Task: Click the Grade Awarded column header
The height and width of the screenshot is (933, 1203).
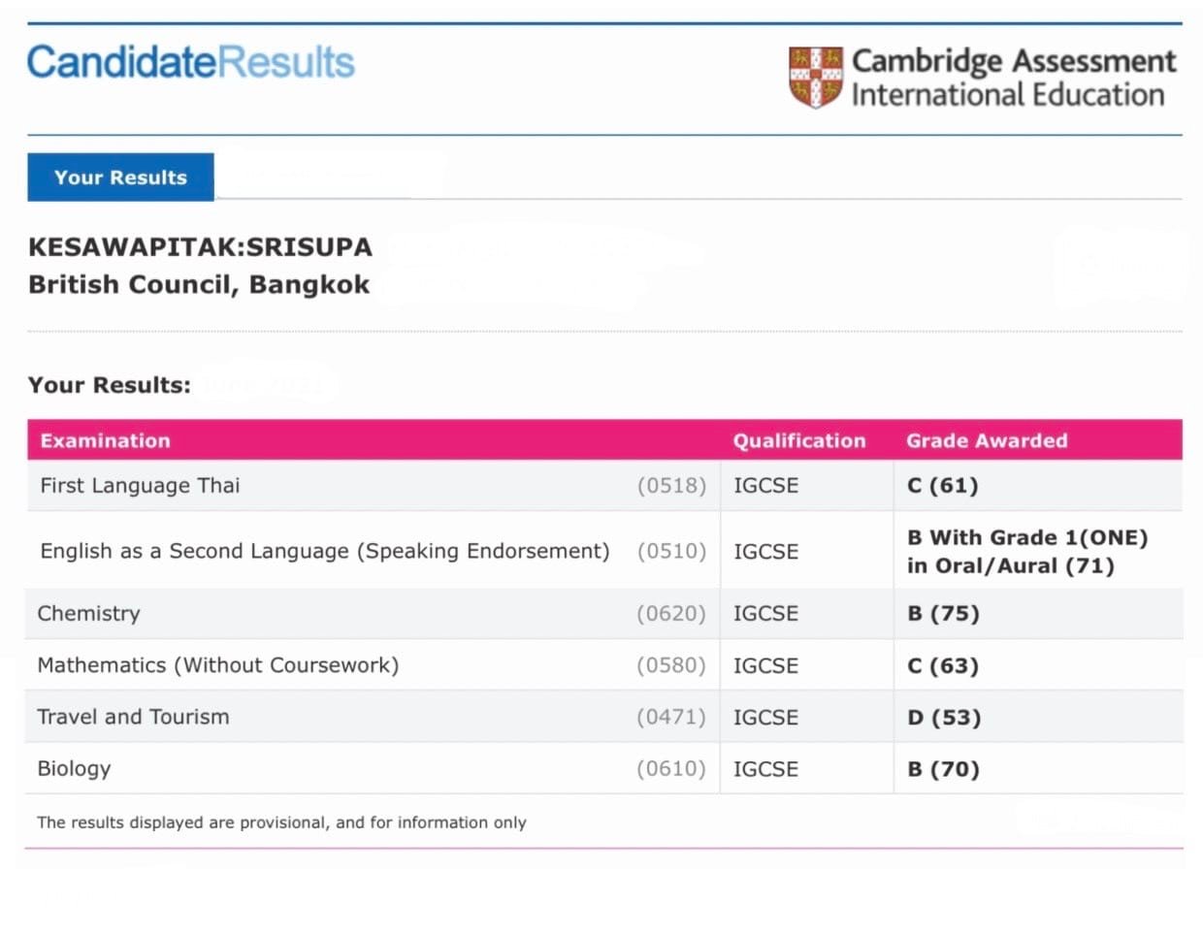Action: tap(987, 440)
